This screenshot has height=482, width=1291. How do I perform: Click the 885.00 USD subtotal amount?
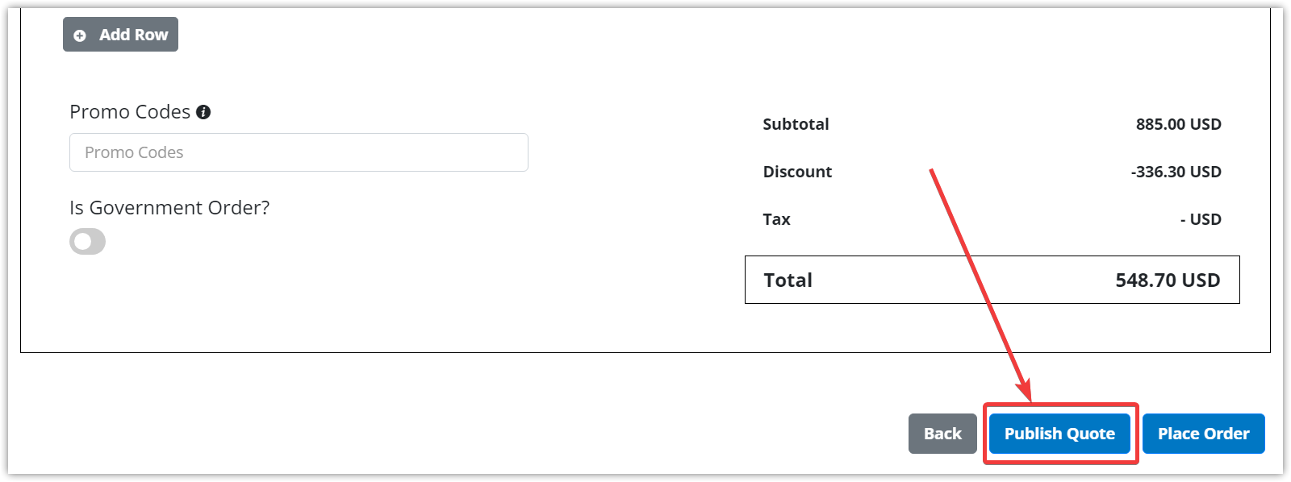(x=1178, y=124)
